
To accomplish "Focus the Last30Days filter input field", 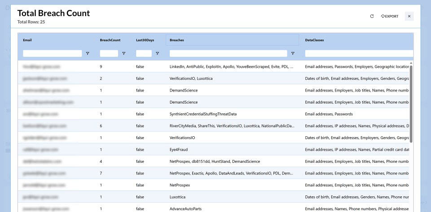I will tap(144, 53).
